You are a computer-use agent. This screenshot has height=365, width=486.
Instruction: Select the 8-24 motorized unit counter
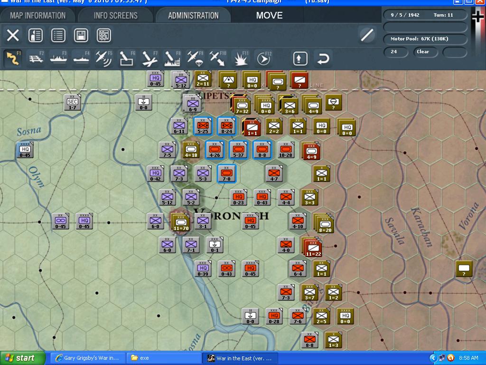(226, 126)
